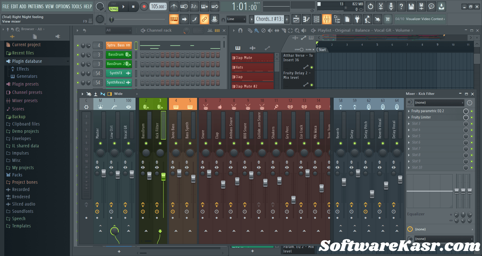Mute the BassDrum channel green LED

78,55
